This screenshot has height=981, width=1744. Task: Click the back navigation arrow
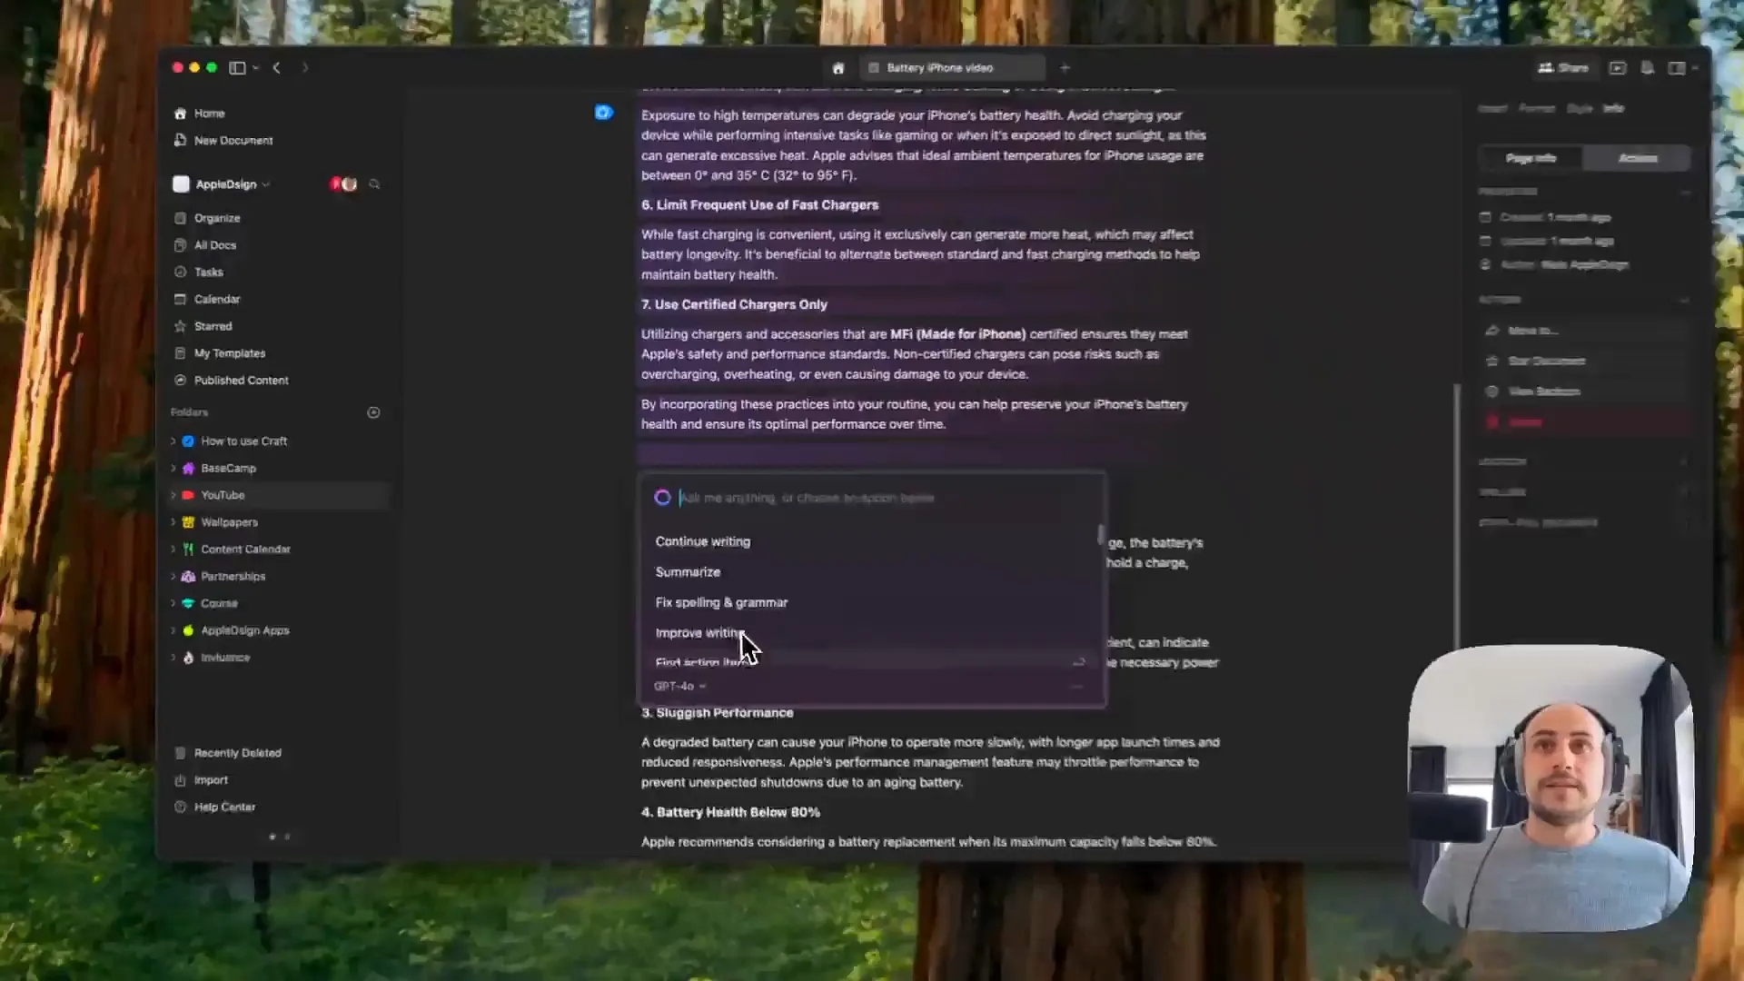pyautogui.click(x=277, y=68)
